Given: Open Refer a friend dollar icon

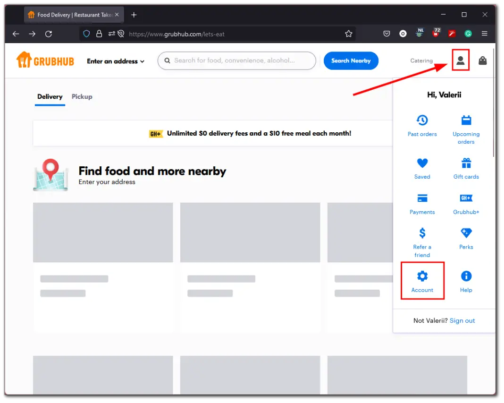Looking at the screenshot, I should 422,233.
